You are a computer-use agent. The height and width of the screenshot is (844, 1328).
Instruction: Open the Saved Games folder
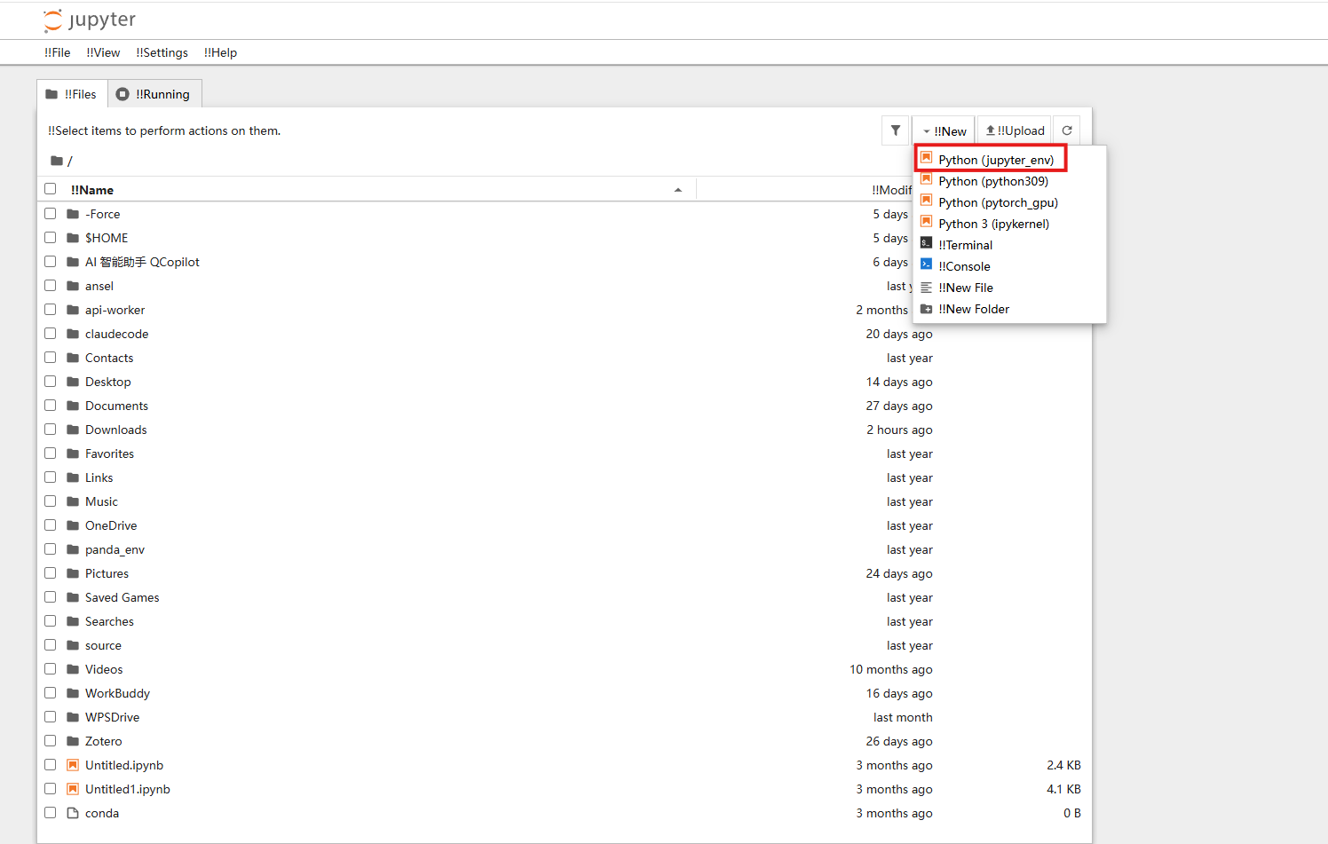(x=123, y=597)
